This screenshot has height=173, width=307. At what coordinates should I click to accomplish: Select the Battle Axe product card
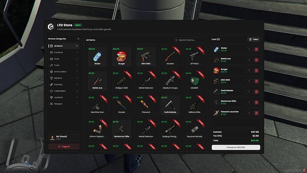coord(97,81)
